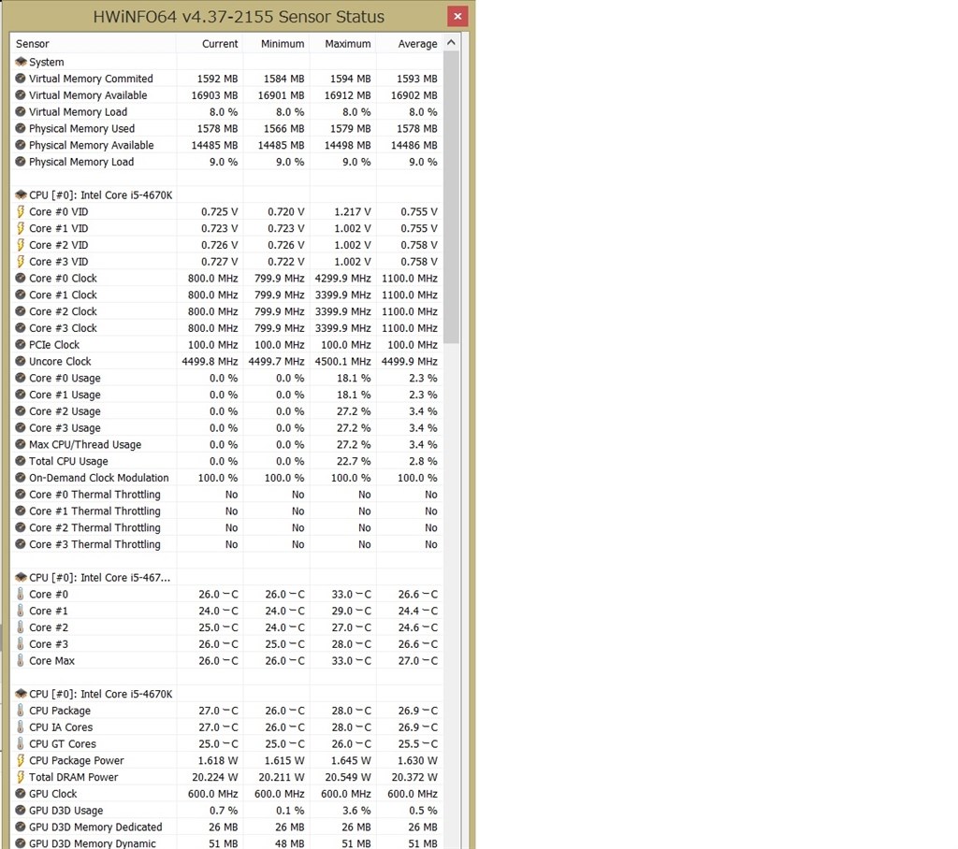Select the Sensor column header
Screen dimensions: 958x849
(94, 43)
